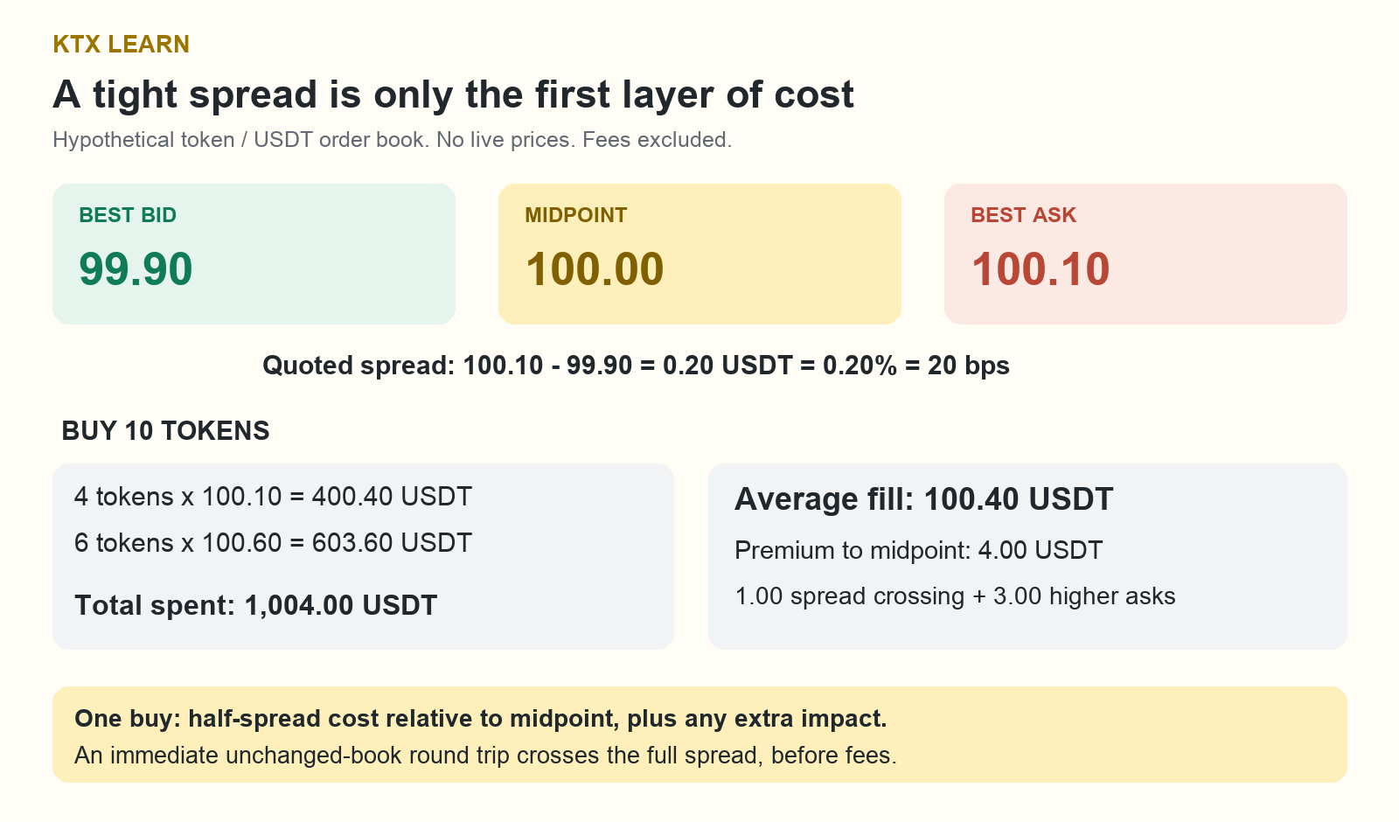This screenshot has height=822, width=1399.
Task: Click the MIDPOINT label text
Action: 575,215
